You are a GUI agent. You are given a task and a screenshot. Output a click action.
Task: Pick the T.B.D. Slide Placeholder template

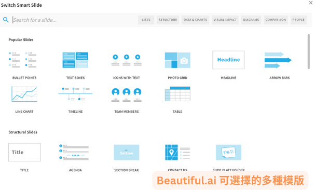point(228,153)
